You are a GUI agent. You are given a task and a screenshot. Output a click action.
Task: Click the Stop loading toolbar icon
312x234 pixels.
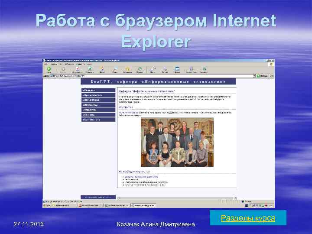pyautogui.click(x=78, y=69)
